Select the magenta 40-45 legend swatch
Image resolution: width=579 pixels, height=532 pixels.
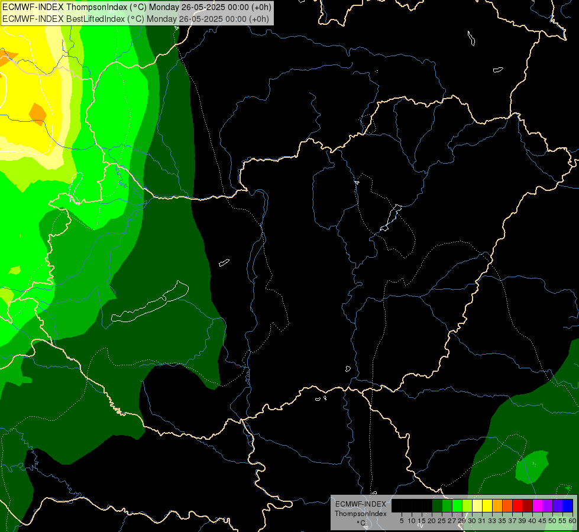tap(538, 505)
